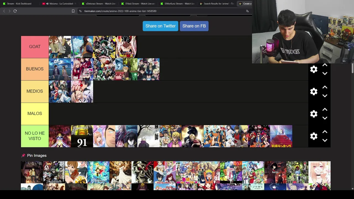Move MEDIOS tier down with arrow
The width and height of the screenshot is (354, 199).
[x=325, y=96]
